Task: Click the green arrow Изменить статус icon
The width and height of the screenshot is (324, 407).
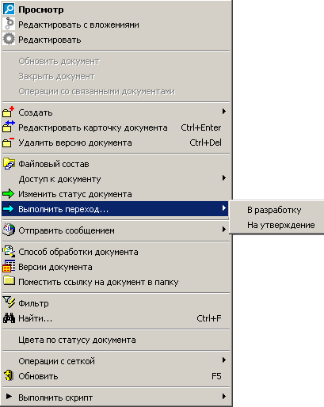Action: click(x=9, y=194)
